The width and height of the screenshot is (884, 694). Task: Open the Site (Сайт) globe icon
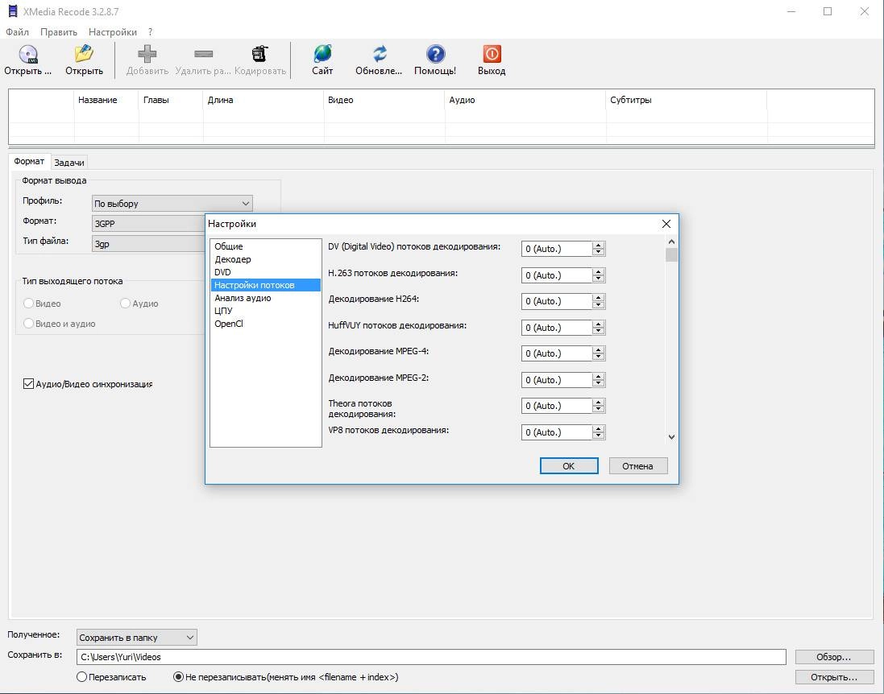click(x=322, y=54)
